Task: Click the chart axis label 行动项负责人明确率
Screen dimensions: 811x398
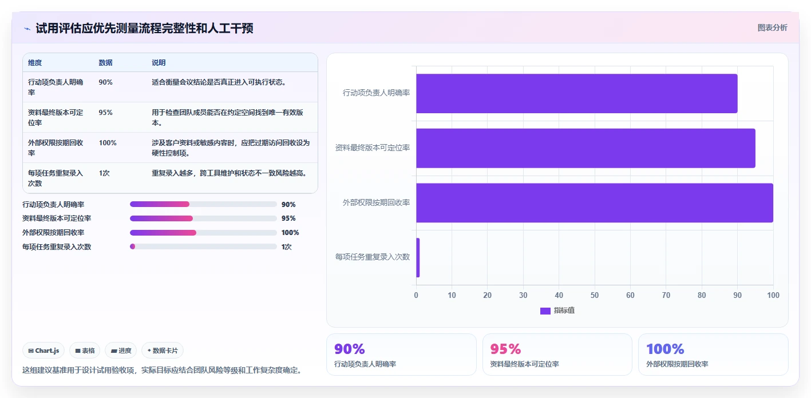Action: point(376,93)
